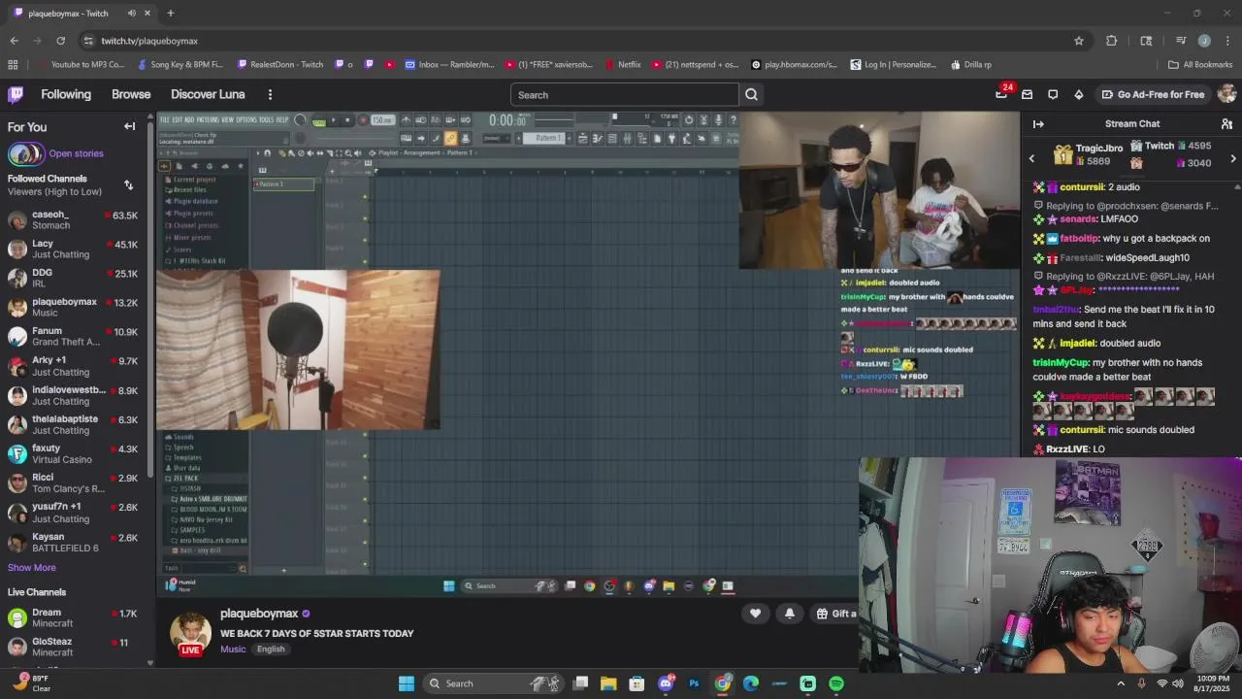Open Prime loot crown icon with 24 badge

(1002, 93)
